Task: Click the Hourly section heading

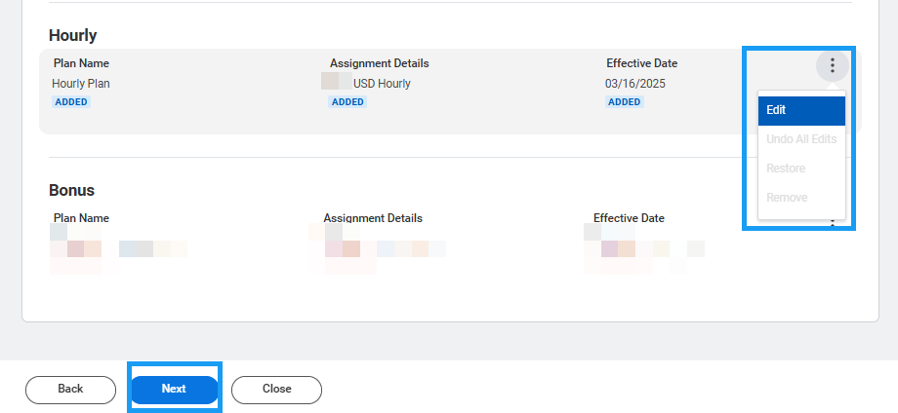Action: [73, 36]
